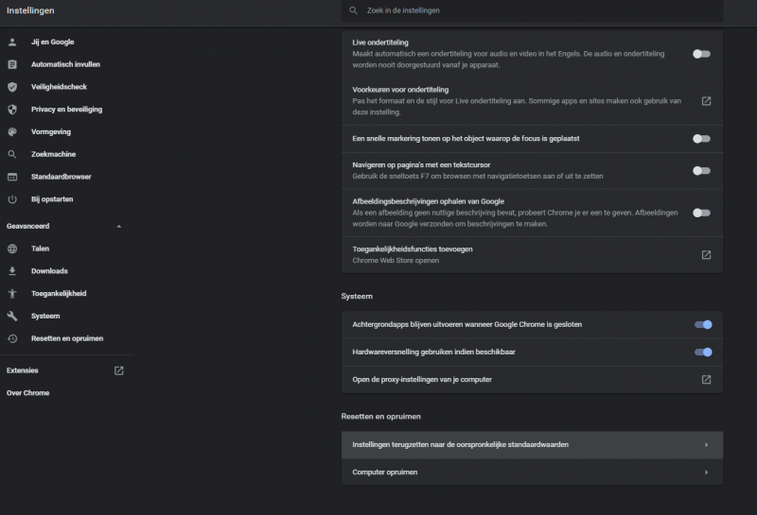Click the clipboard icon for Automatisch invullen
757x515 pixels.
[12, 64]
